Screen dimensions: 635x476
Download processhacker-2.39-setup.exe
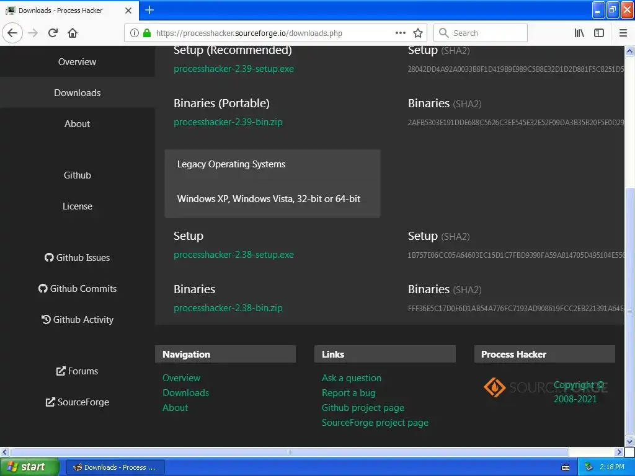[x=234, y=69]
